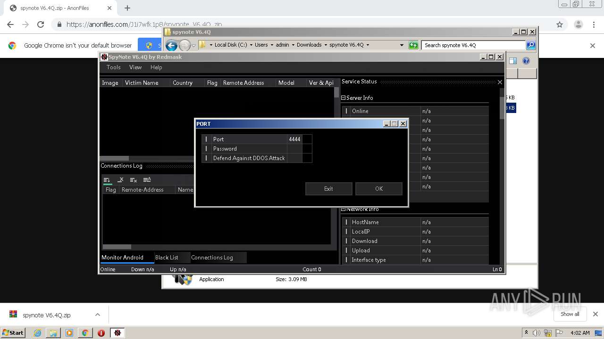Click the Online row in Server Info
The image size is (604, 339).
(415, 111)
